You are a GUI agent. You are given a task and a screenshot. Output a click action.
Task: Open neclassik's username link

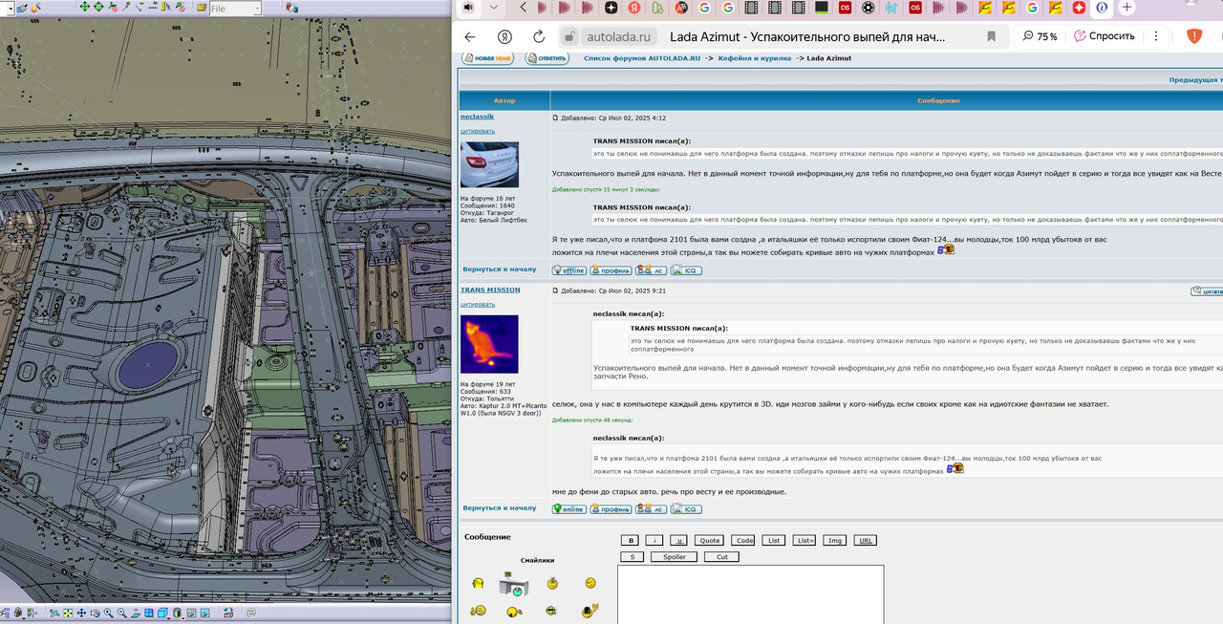click(477, 117)
